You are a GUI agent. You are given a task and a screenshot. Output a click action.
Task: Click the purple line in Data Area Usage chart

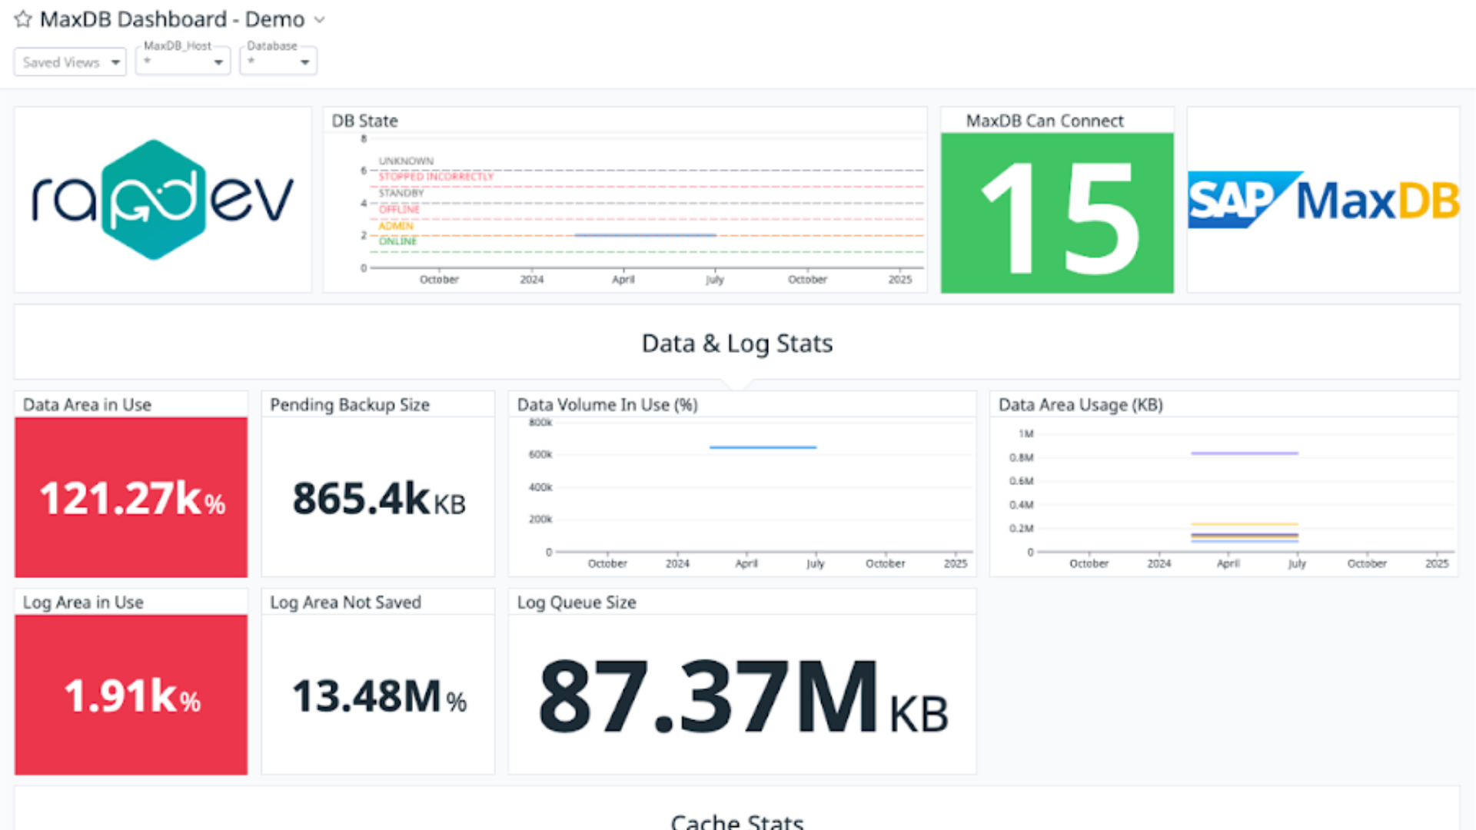(x=1245, y=453)
